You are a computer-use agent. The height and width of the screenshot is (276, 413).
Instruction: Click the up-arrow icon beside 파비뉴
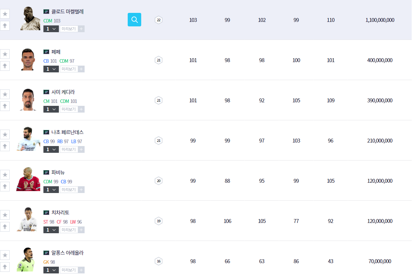pos(5,187)
